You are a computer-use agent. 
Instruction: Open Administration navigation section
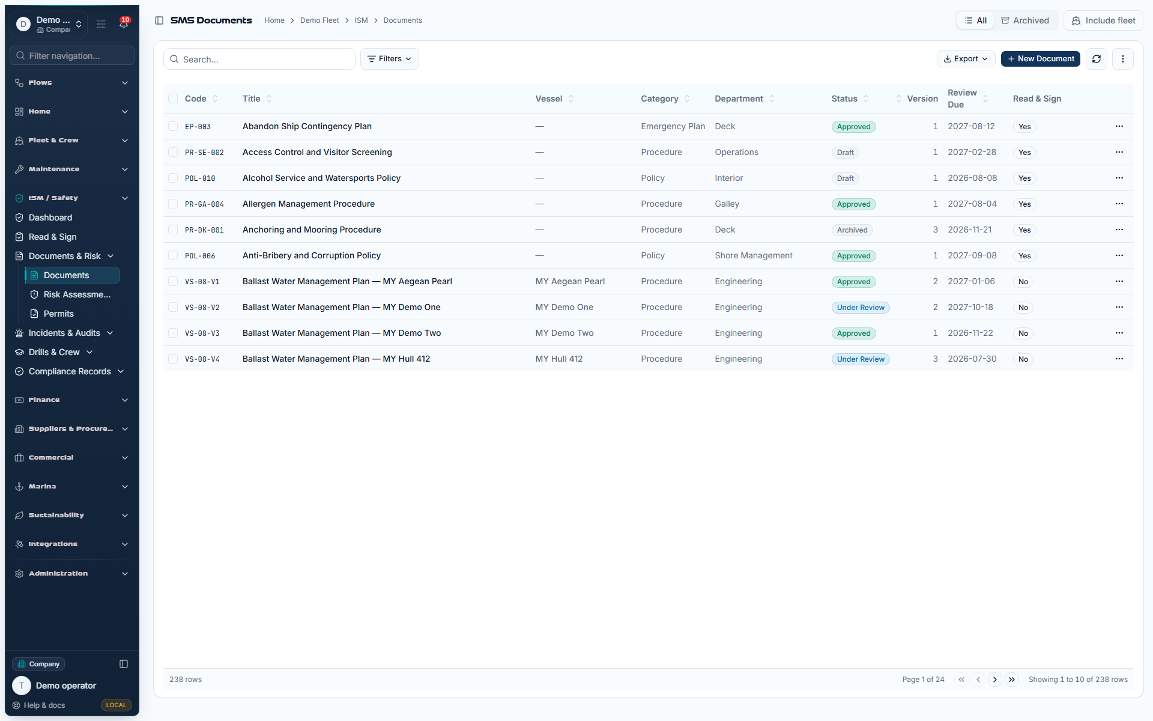(72, 574)
